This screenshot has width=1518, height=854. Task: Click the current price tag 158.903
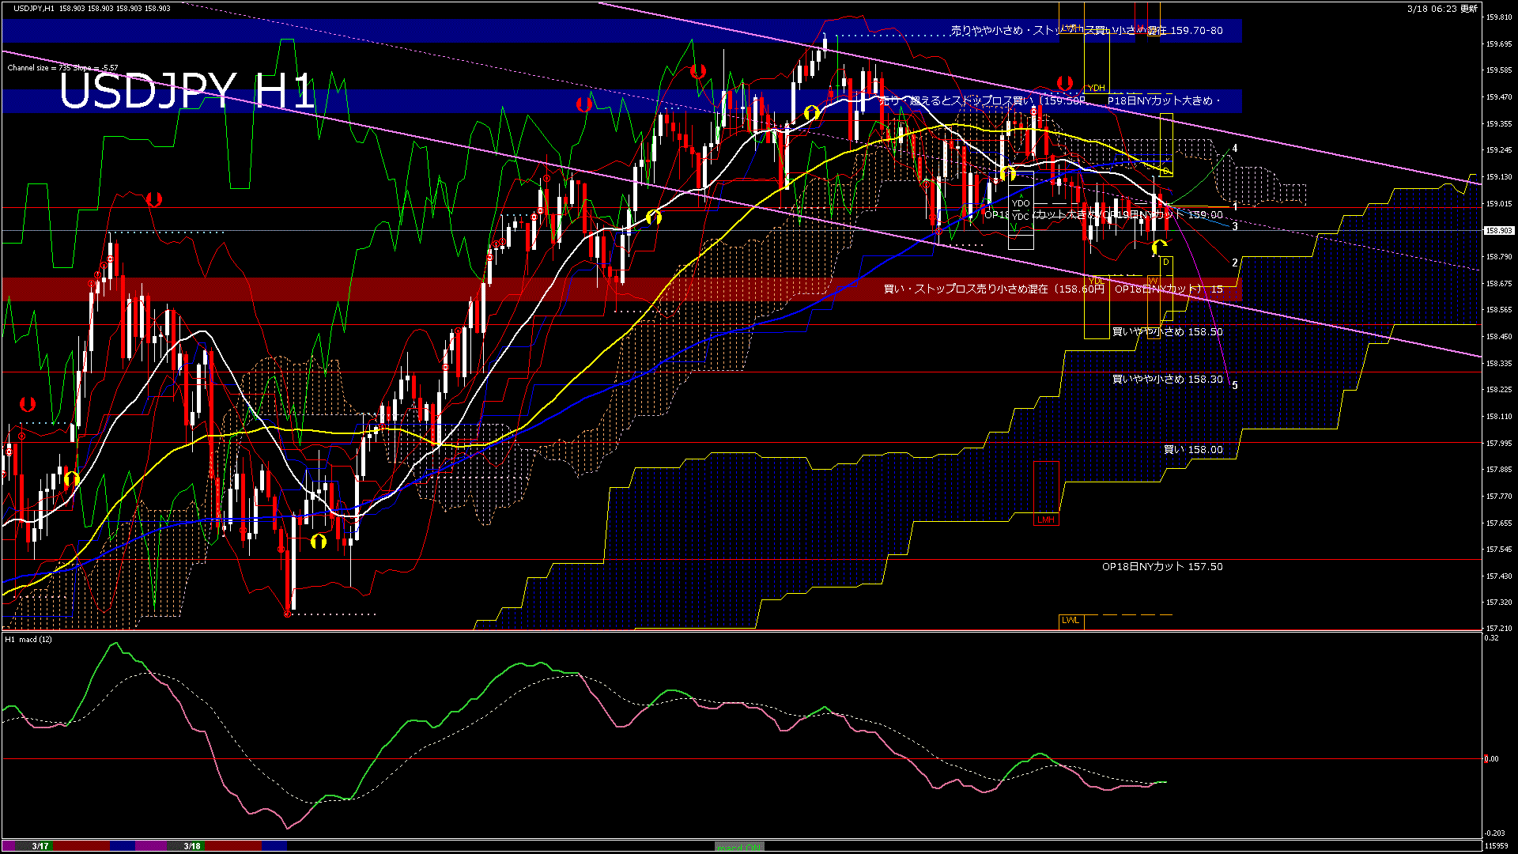pos(1497,231)
